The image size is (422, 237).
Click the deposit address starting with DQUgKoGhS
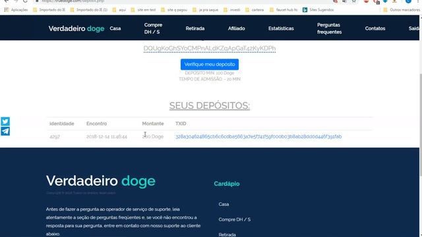click(210, 48)
